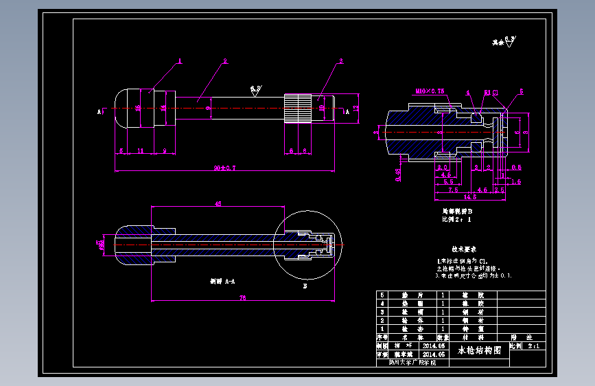Select the letter B below detail circle
The image size is (595, 386).
click(x=305, y=286)
